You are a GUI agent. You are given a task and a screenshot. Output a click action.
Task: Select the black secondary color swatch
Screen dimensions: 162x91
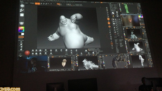pyautogui.click(x=20, y=34)
